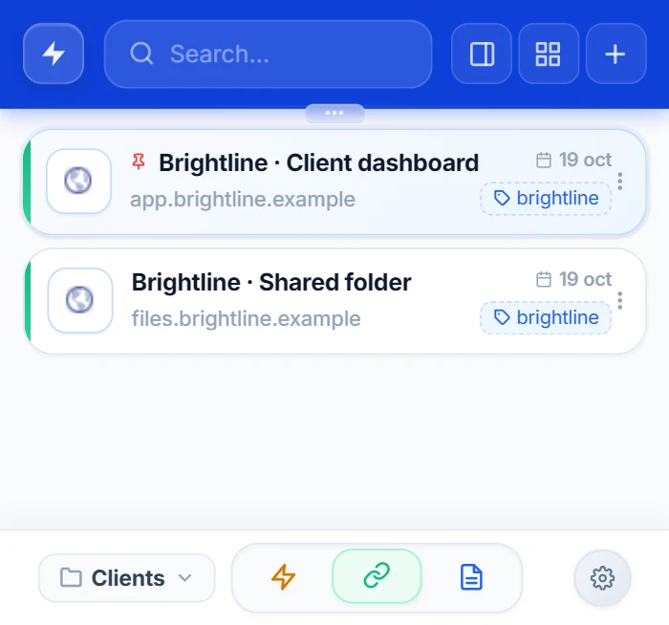
Task: Switch to the orange lightning tab
Action: [x=283, y=577]
